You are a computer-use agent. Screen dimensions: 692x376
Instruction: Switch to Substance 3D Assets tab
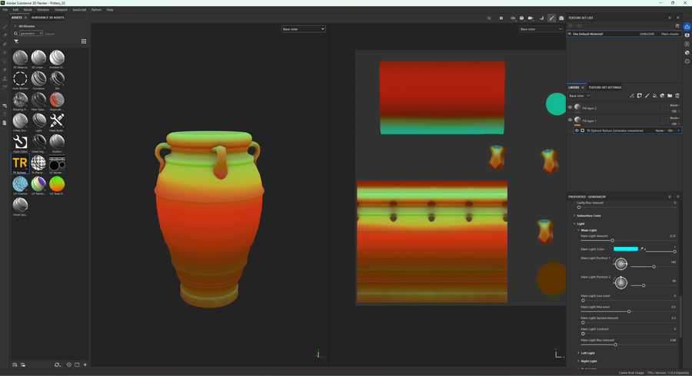(47, 17)
